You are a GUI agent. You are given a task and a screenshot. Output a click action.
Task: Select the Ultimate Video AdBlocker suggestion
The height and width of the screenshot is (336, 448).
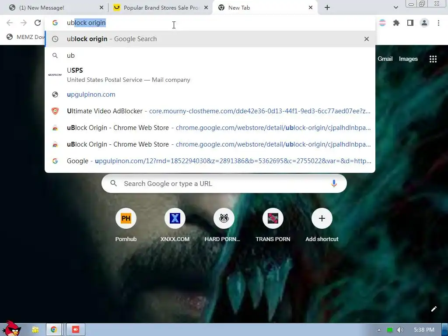[x=210, y=111]
